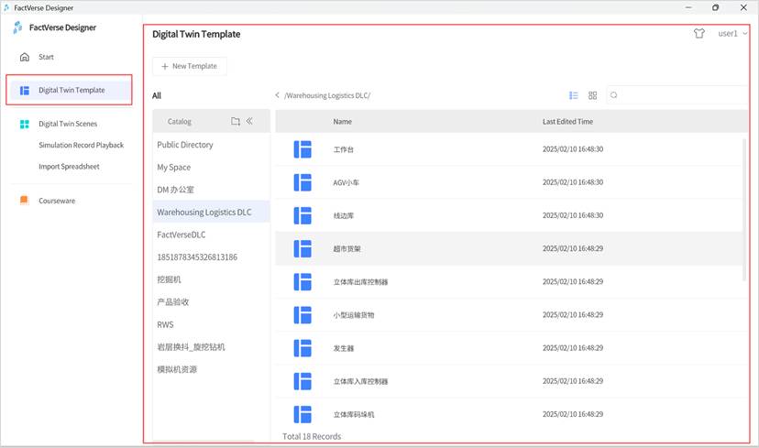Open Import Spreadsheet
This screenshot has height=448, width=759.
point(69,167)
